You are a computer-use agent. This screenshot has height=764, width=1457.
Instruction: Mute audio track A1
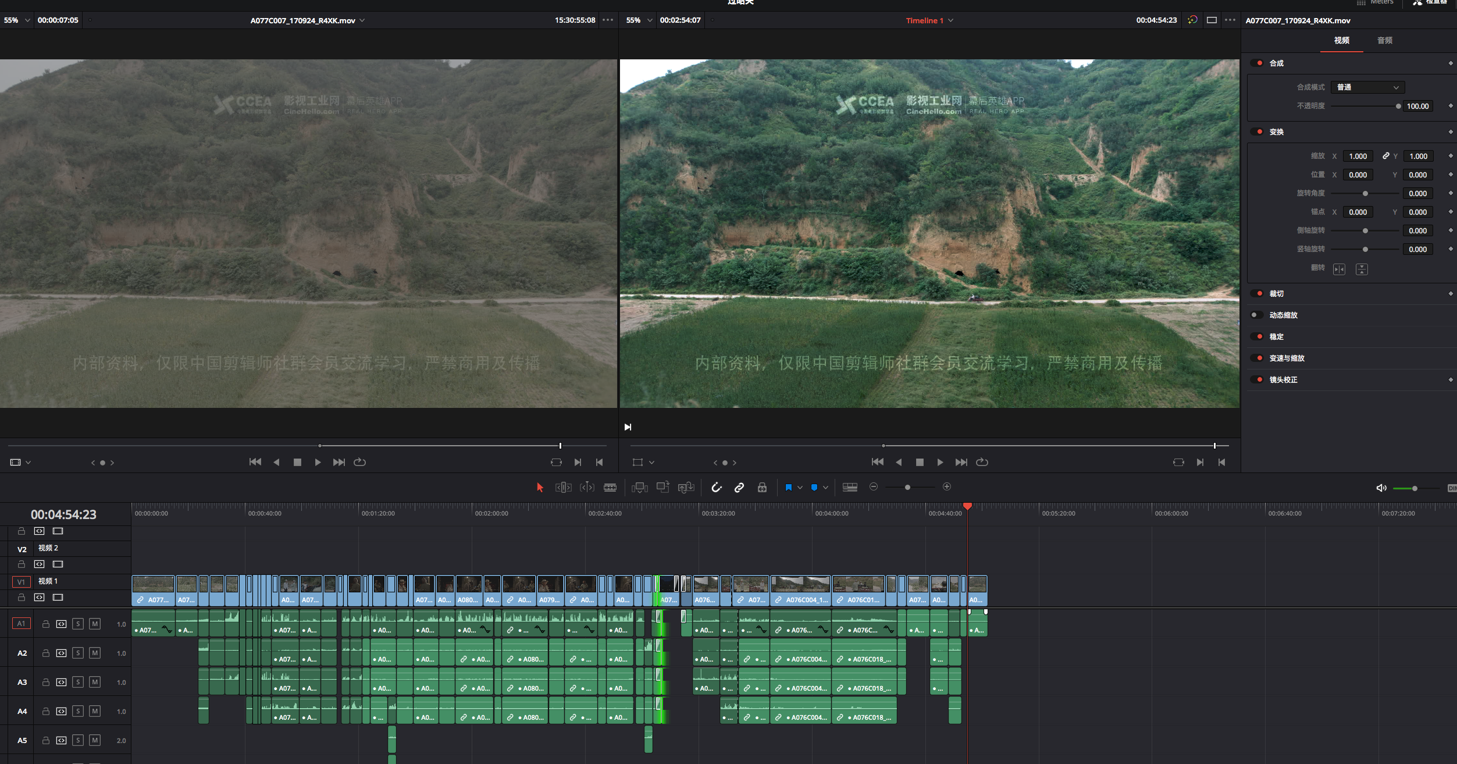(x=95, y=624)
